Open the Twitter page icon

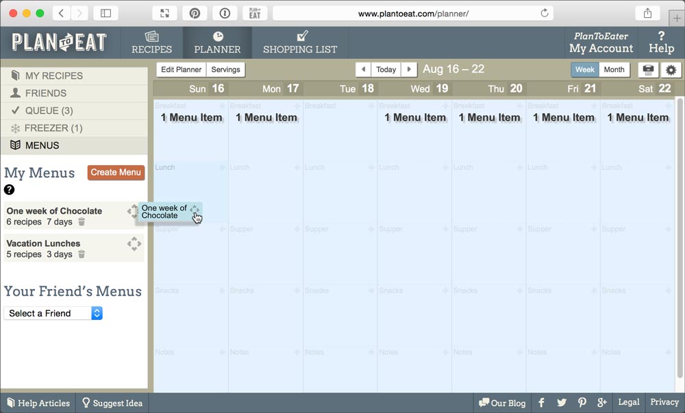562,403
